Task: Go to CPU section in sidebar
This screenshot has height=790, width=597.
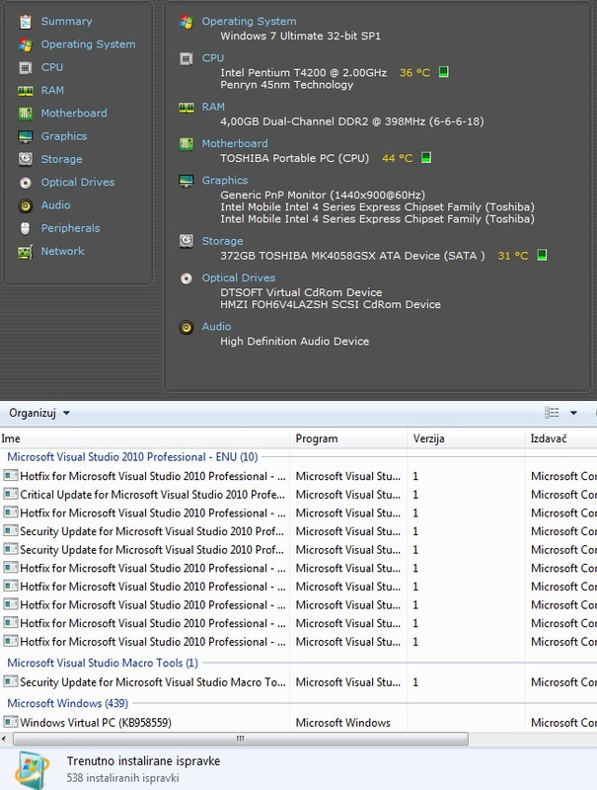Action: [x=52, y=67]
